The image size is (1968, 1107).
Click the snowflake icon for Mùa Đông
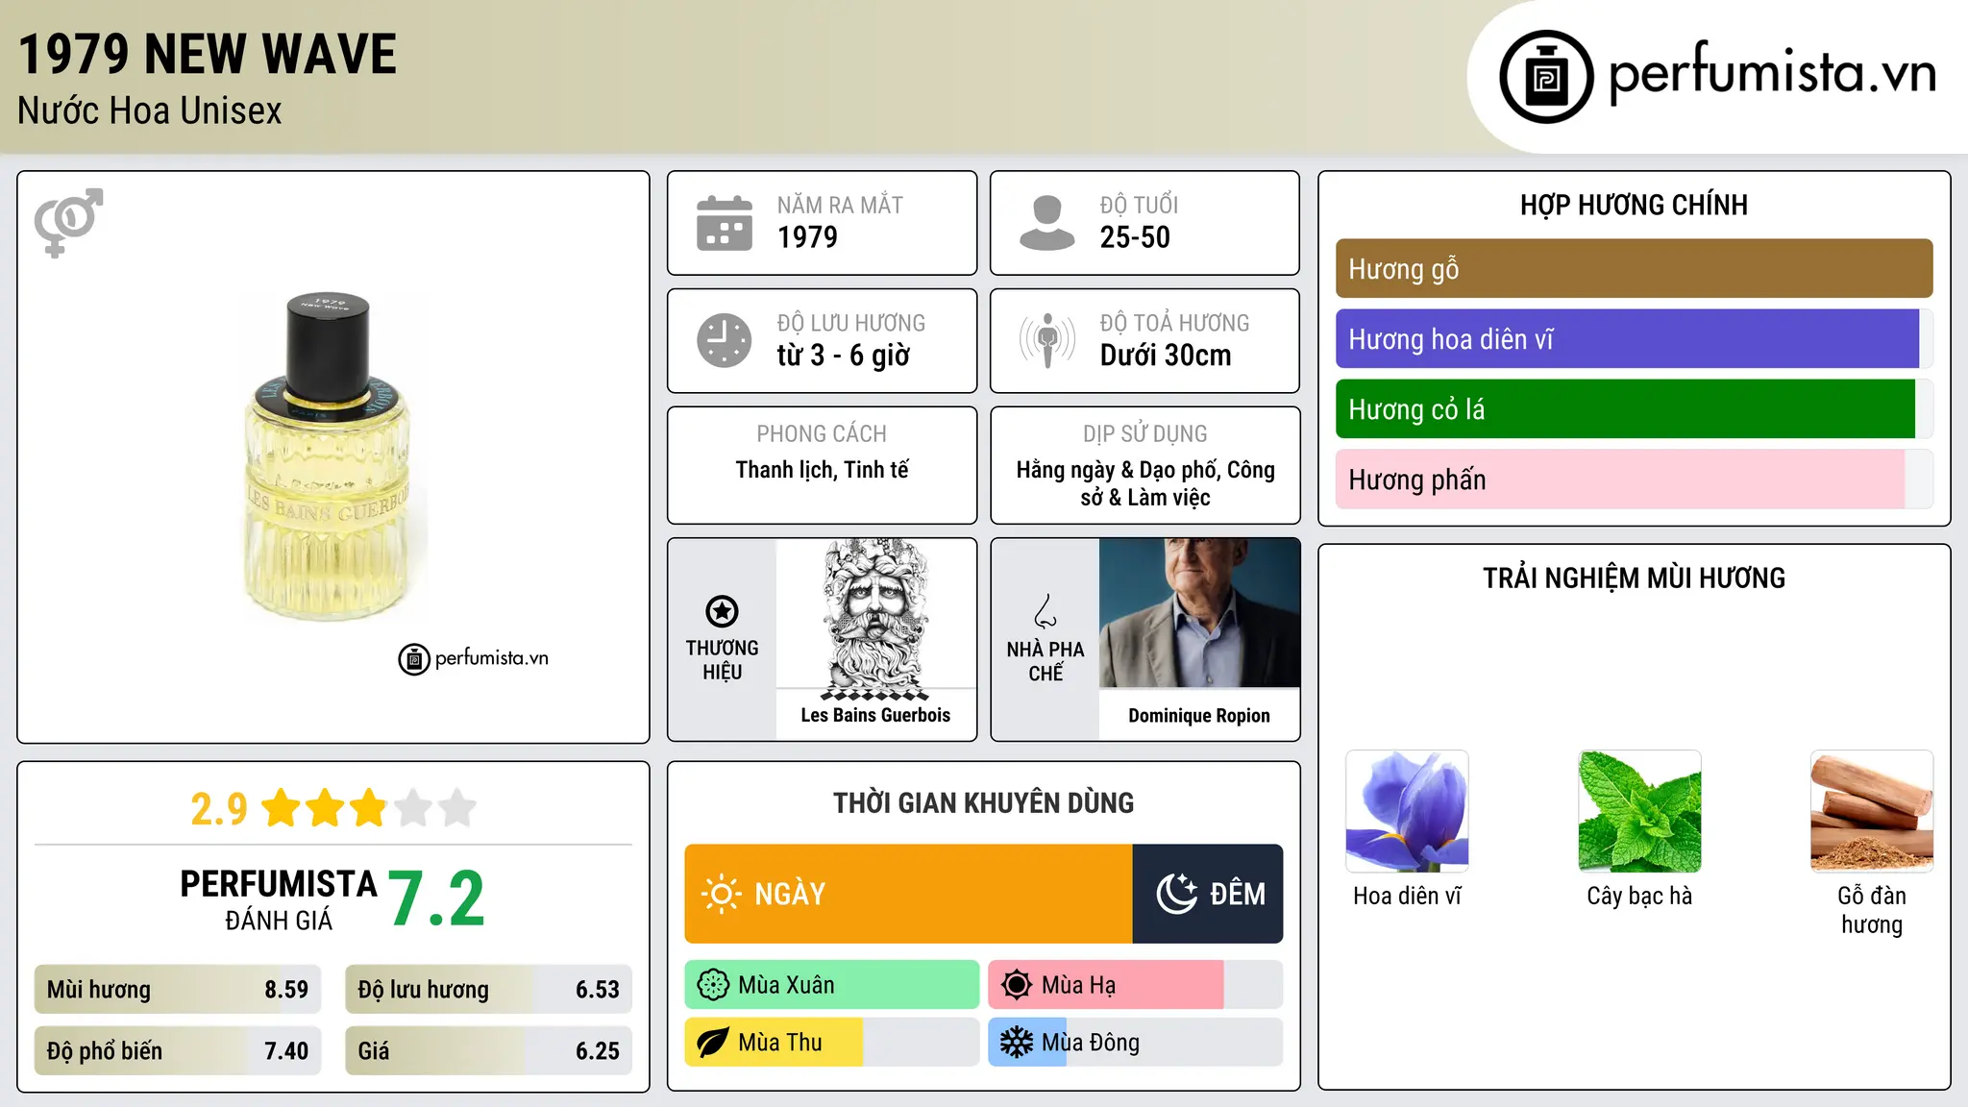(1017, 1043)
